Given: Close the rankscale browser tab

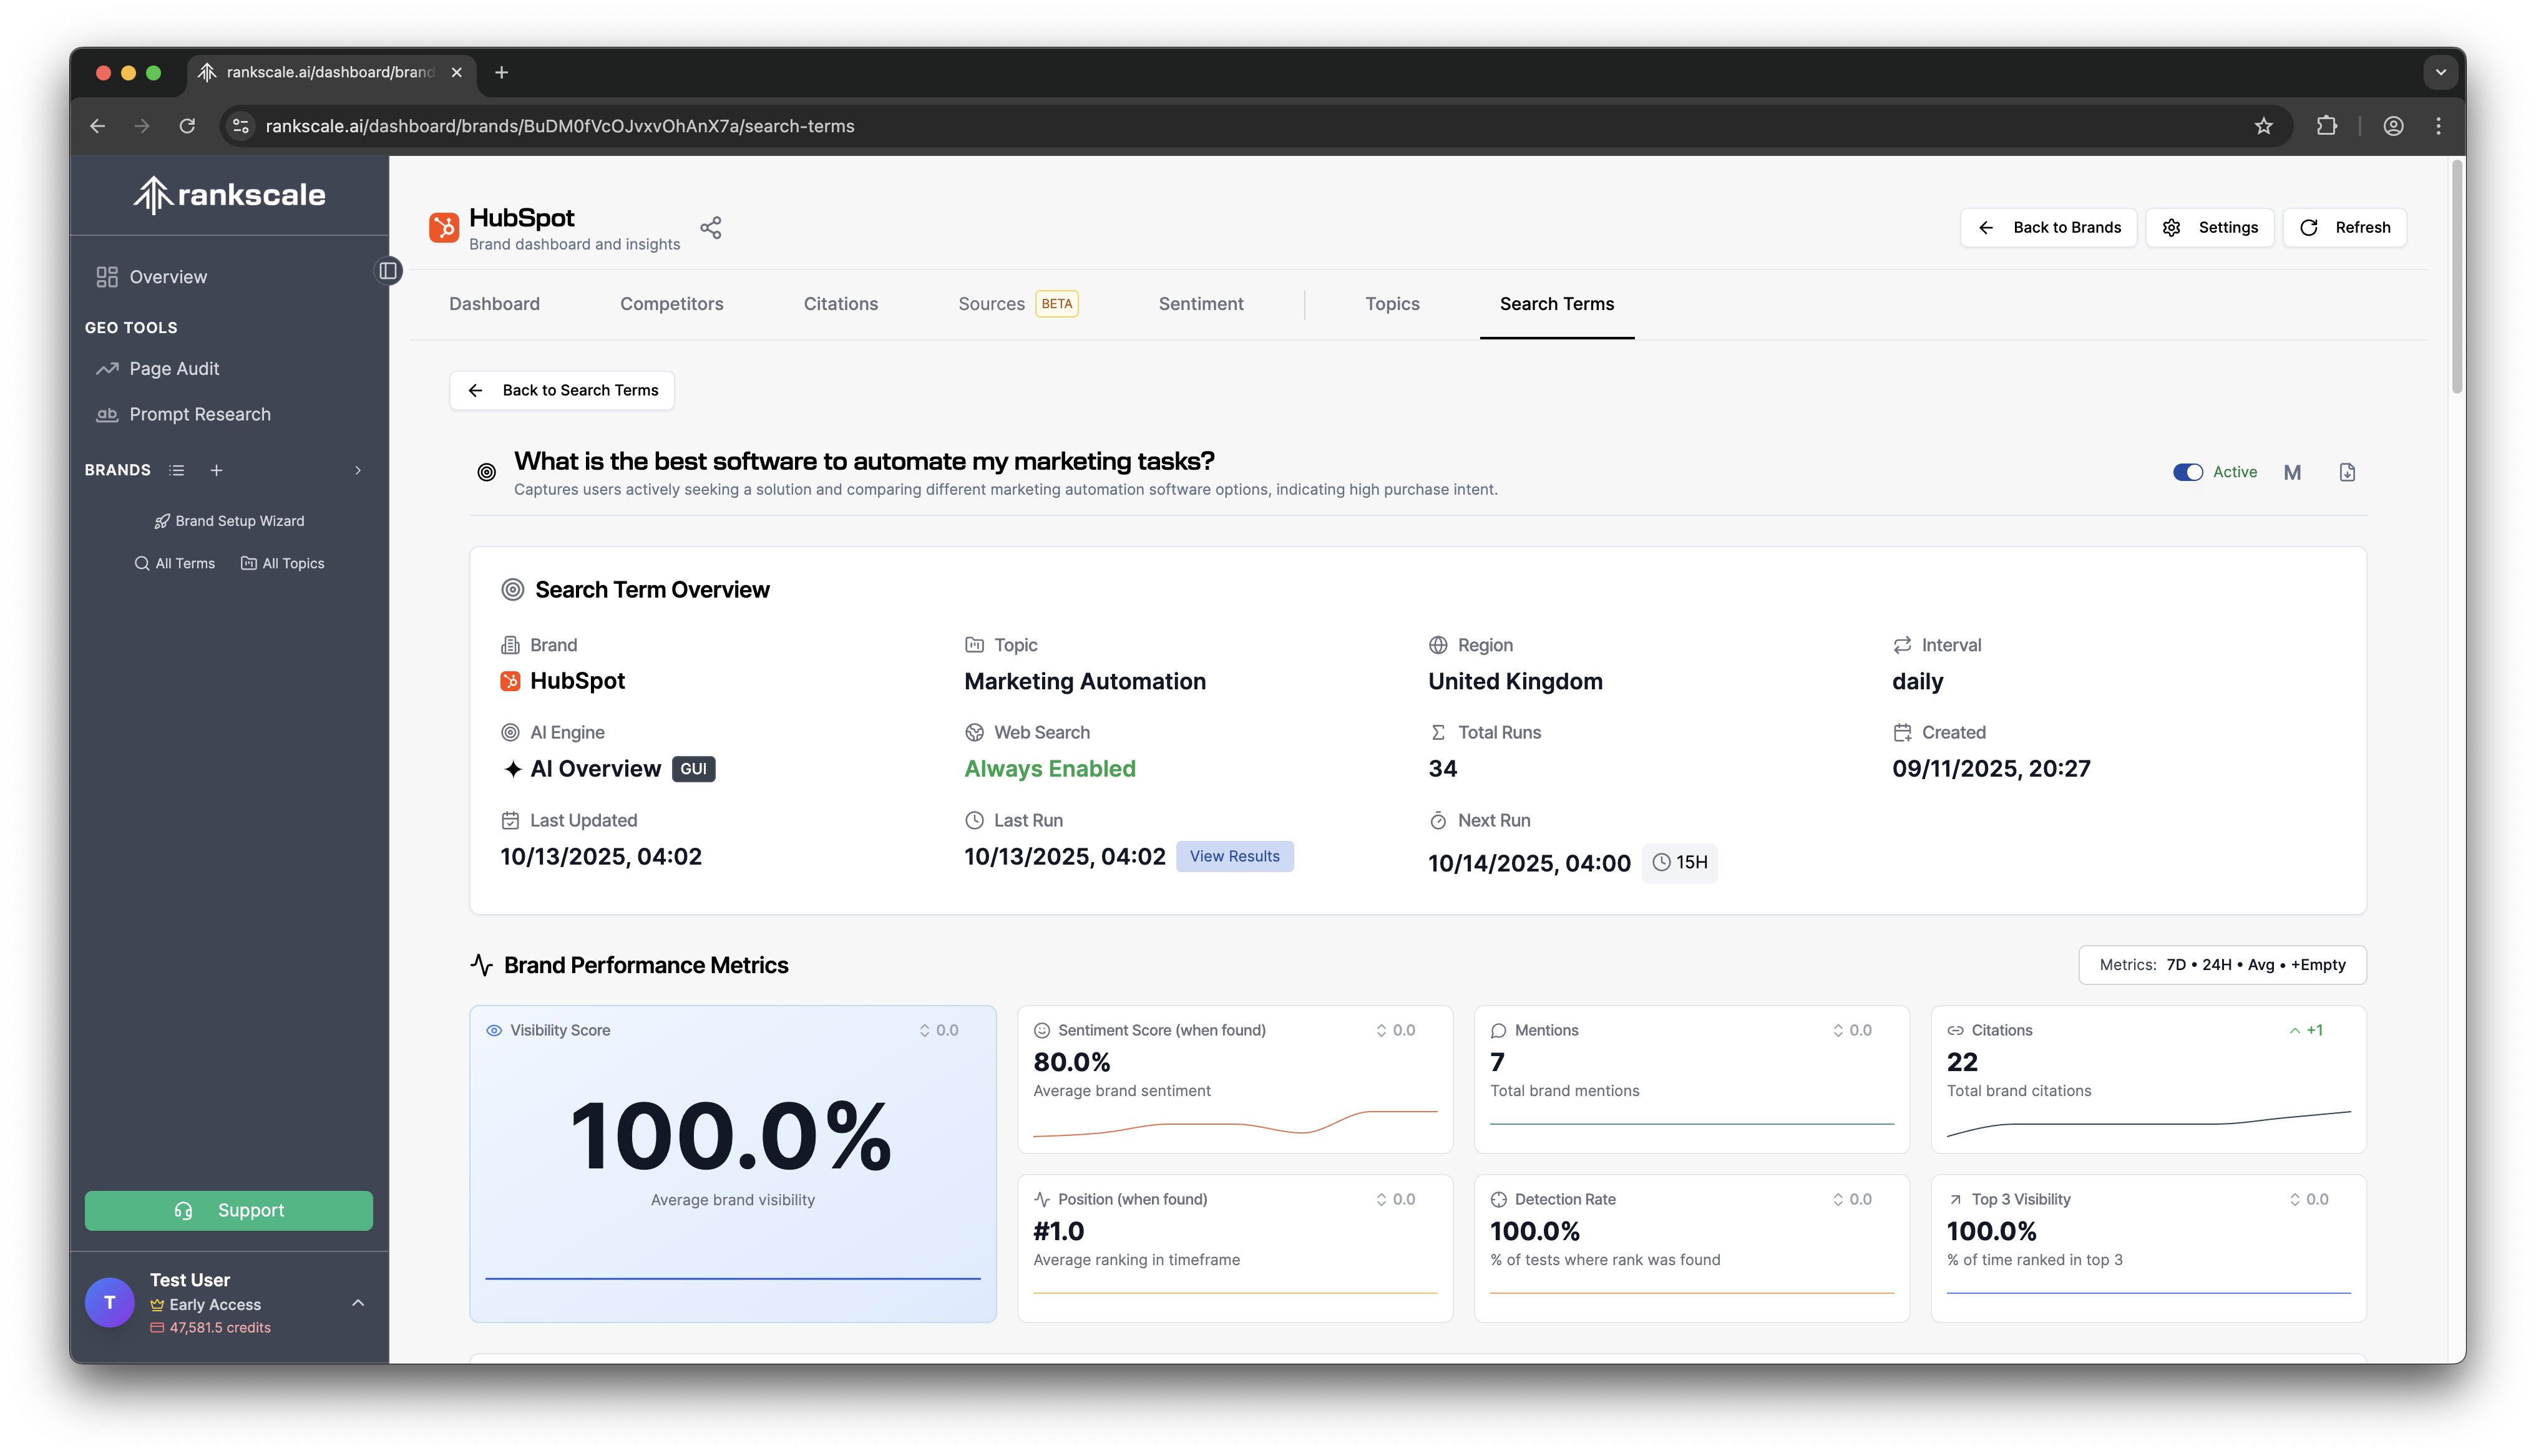Looking at the screenshot, I should (456, 72).
